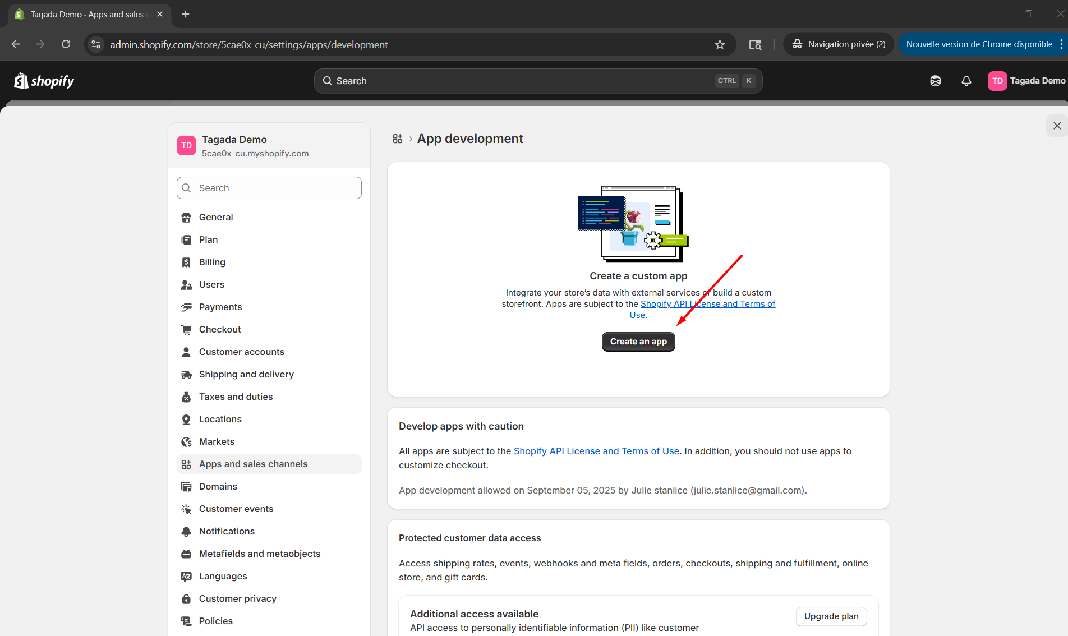This screenshot has height=636, width=1068.
Task: Open API License link in custom app card
Action: pos(708,303)
